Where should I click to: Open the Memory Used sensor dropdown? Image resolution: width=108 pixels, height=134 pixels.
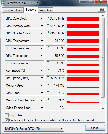click(x=25, y=85)
